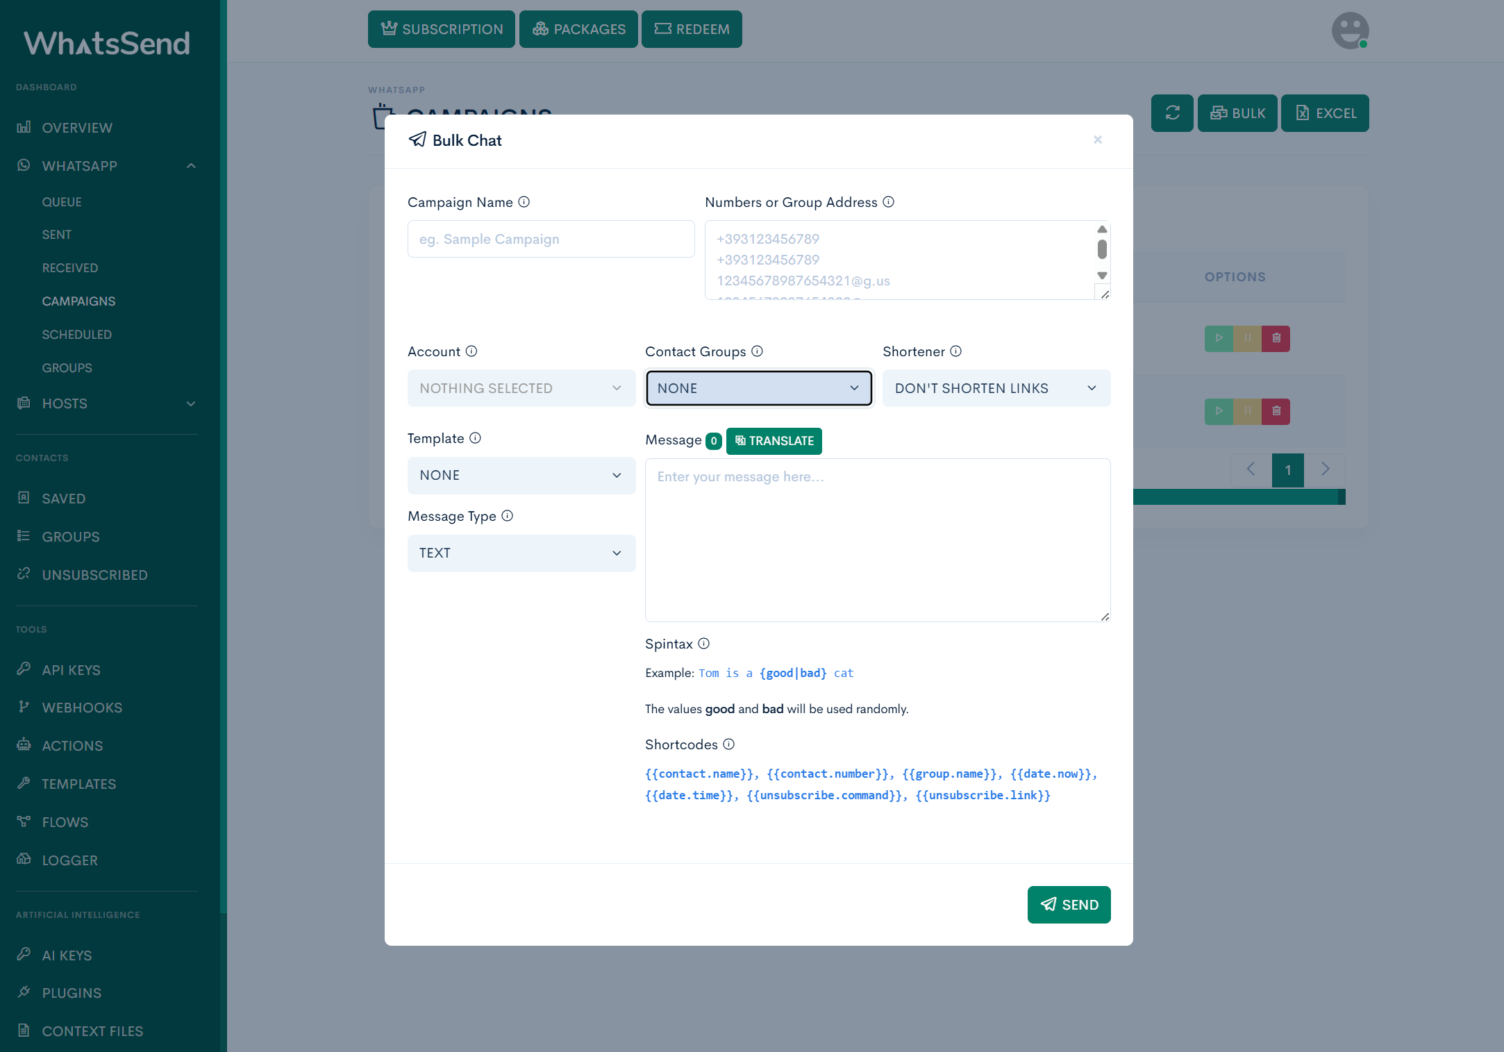Viewport: 1504px width, 1052px height.
Task: Open the Template dropdown
Action: point(521,476)
